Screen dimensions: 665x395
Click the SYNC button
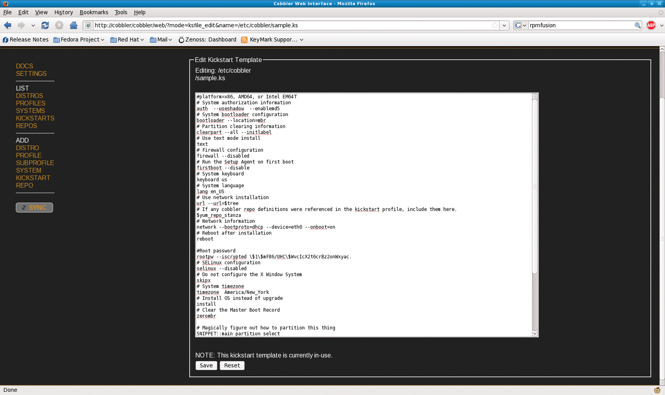34,207
